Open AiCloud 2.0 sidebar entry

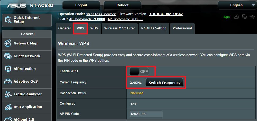click(x=27, y=118)
